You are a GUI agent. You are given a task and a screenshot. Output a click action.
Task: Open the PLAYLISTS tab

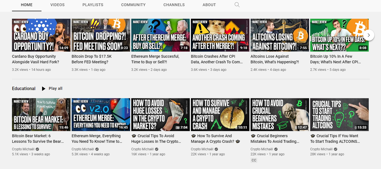point(93,5)
